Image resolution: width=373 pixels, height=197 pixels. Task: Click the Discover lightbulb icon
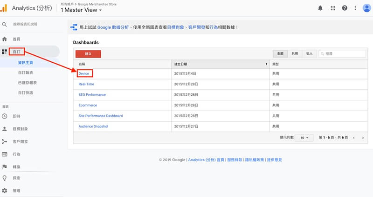coord(4,178)
